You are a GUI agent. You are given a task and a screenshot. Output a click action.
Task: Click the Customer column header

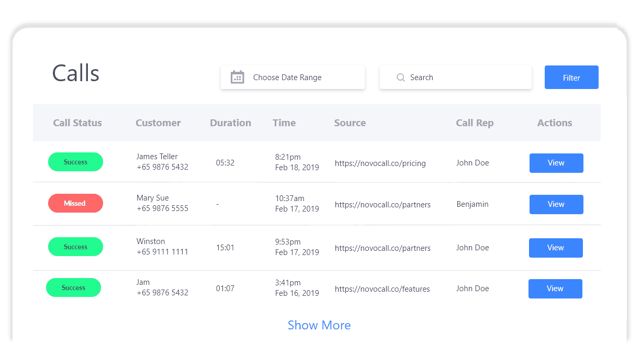(x=158, y=123)
